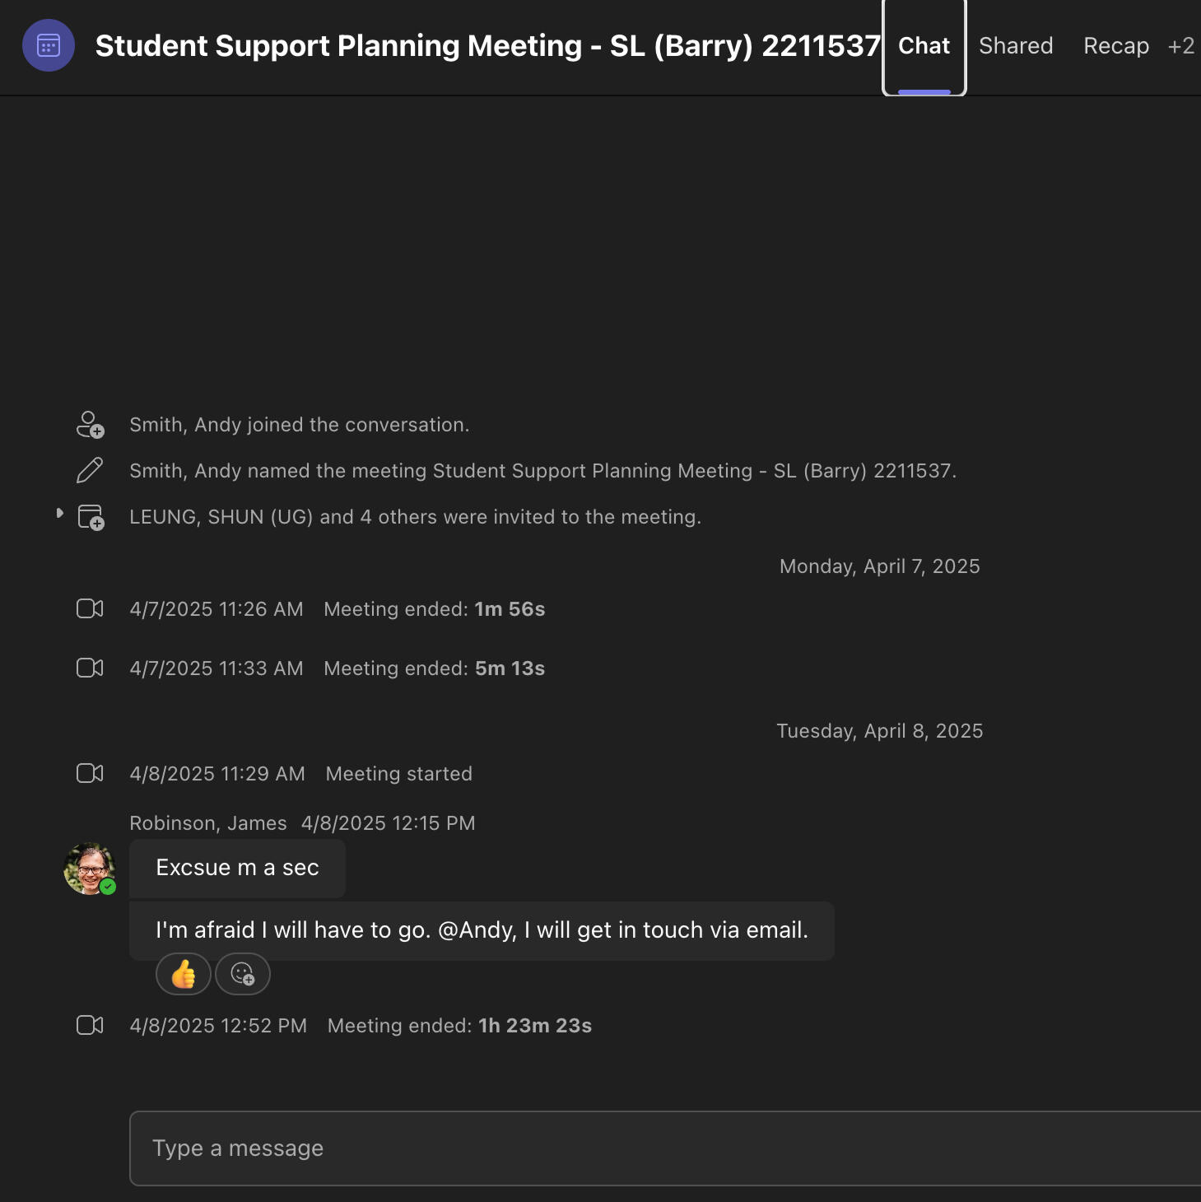
Task: Click the invited-to-meeting calendar icon
Action: point(91,517)
